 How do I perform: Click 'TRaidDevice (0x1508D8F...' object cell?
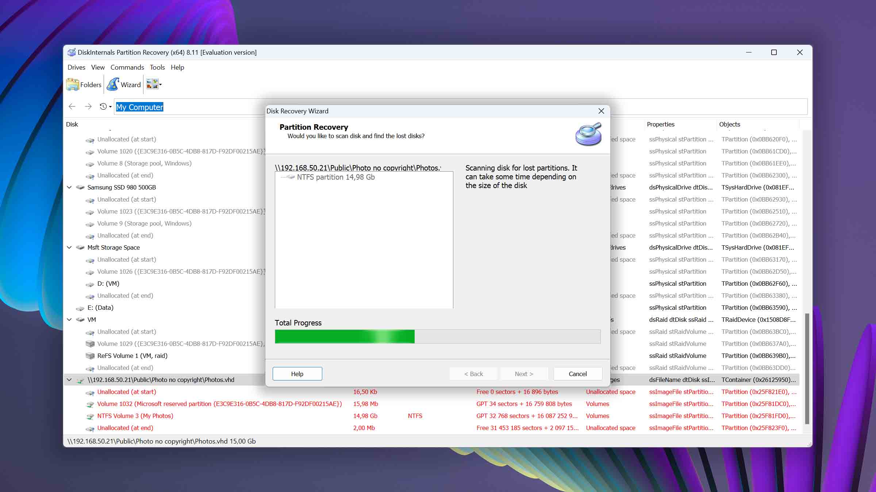click(758, 320)
